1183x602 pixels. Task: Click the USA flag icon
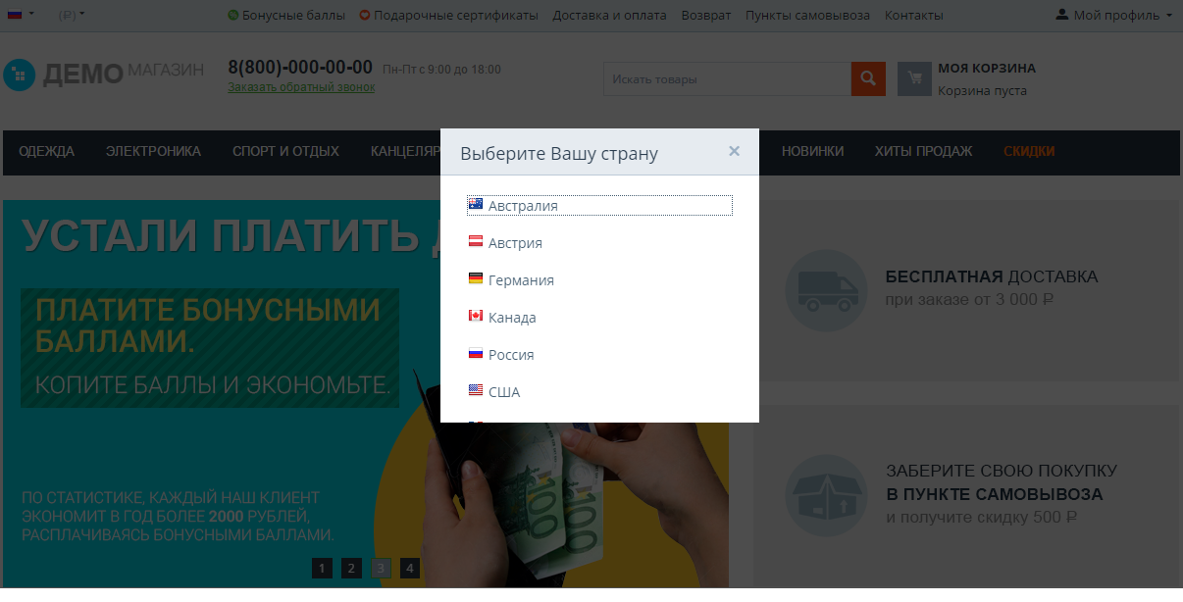point(476,391)
